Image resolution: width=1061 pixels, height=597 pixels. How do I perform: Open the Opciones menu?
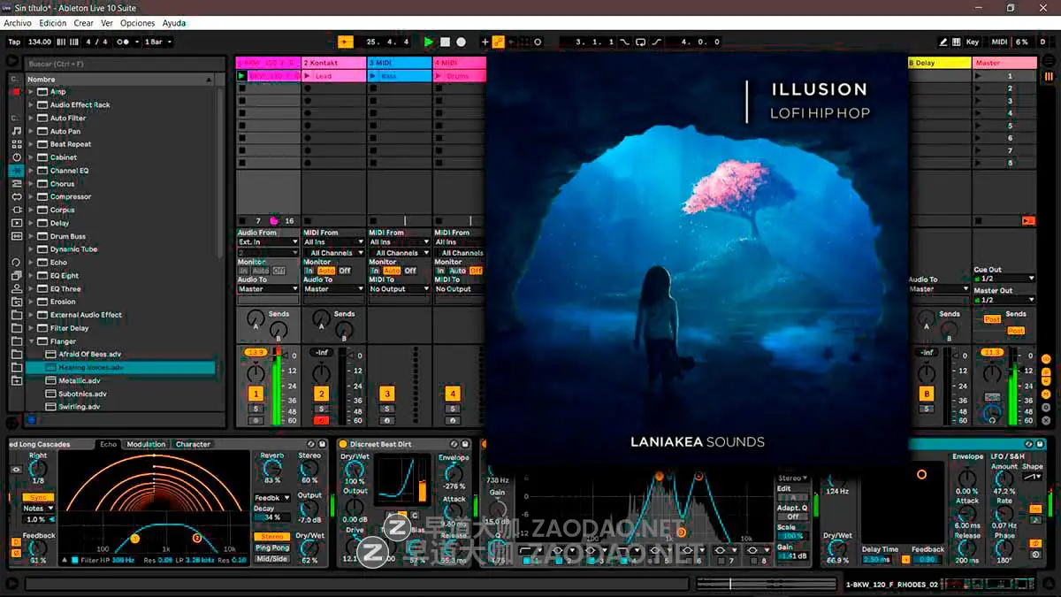[138, 24]
